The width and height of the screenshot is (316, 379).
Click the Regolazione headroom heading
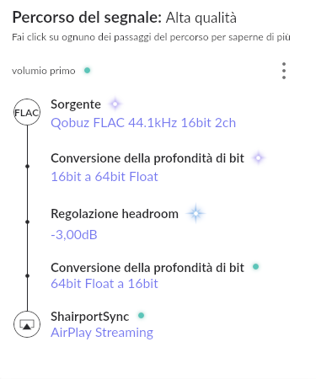click(115, 214)
